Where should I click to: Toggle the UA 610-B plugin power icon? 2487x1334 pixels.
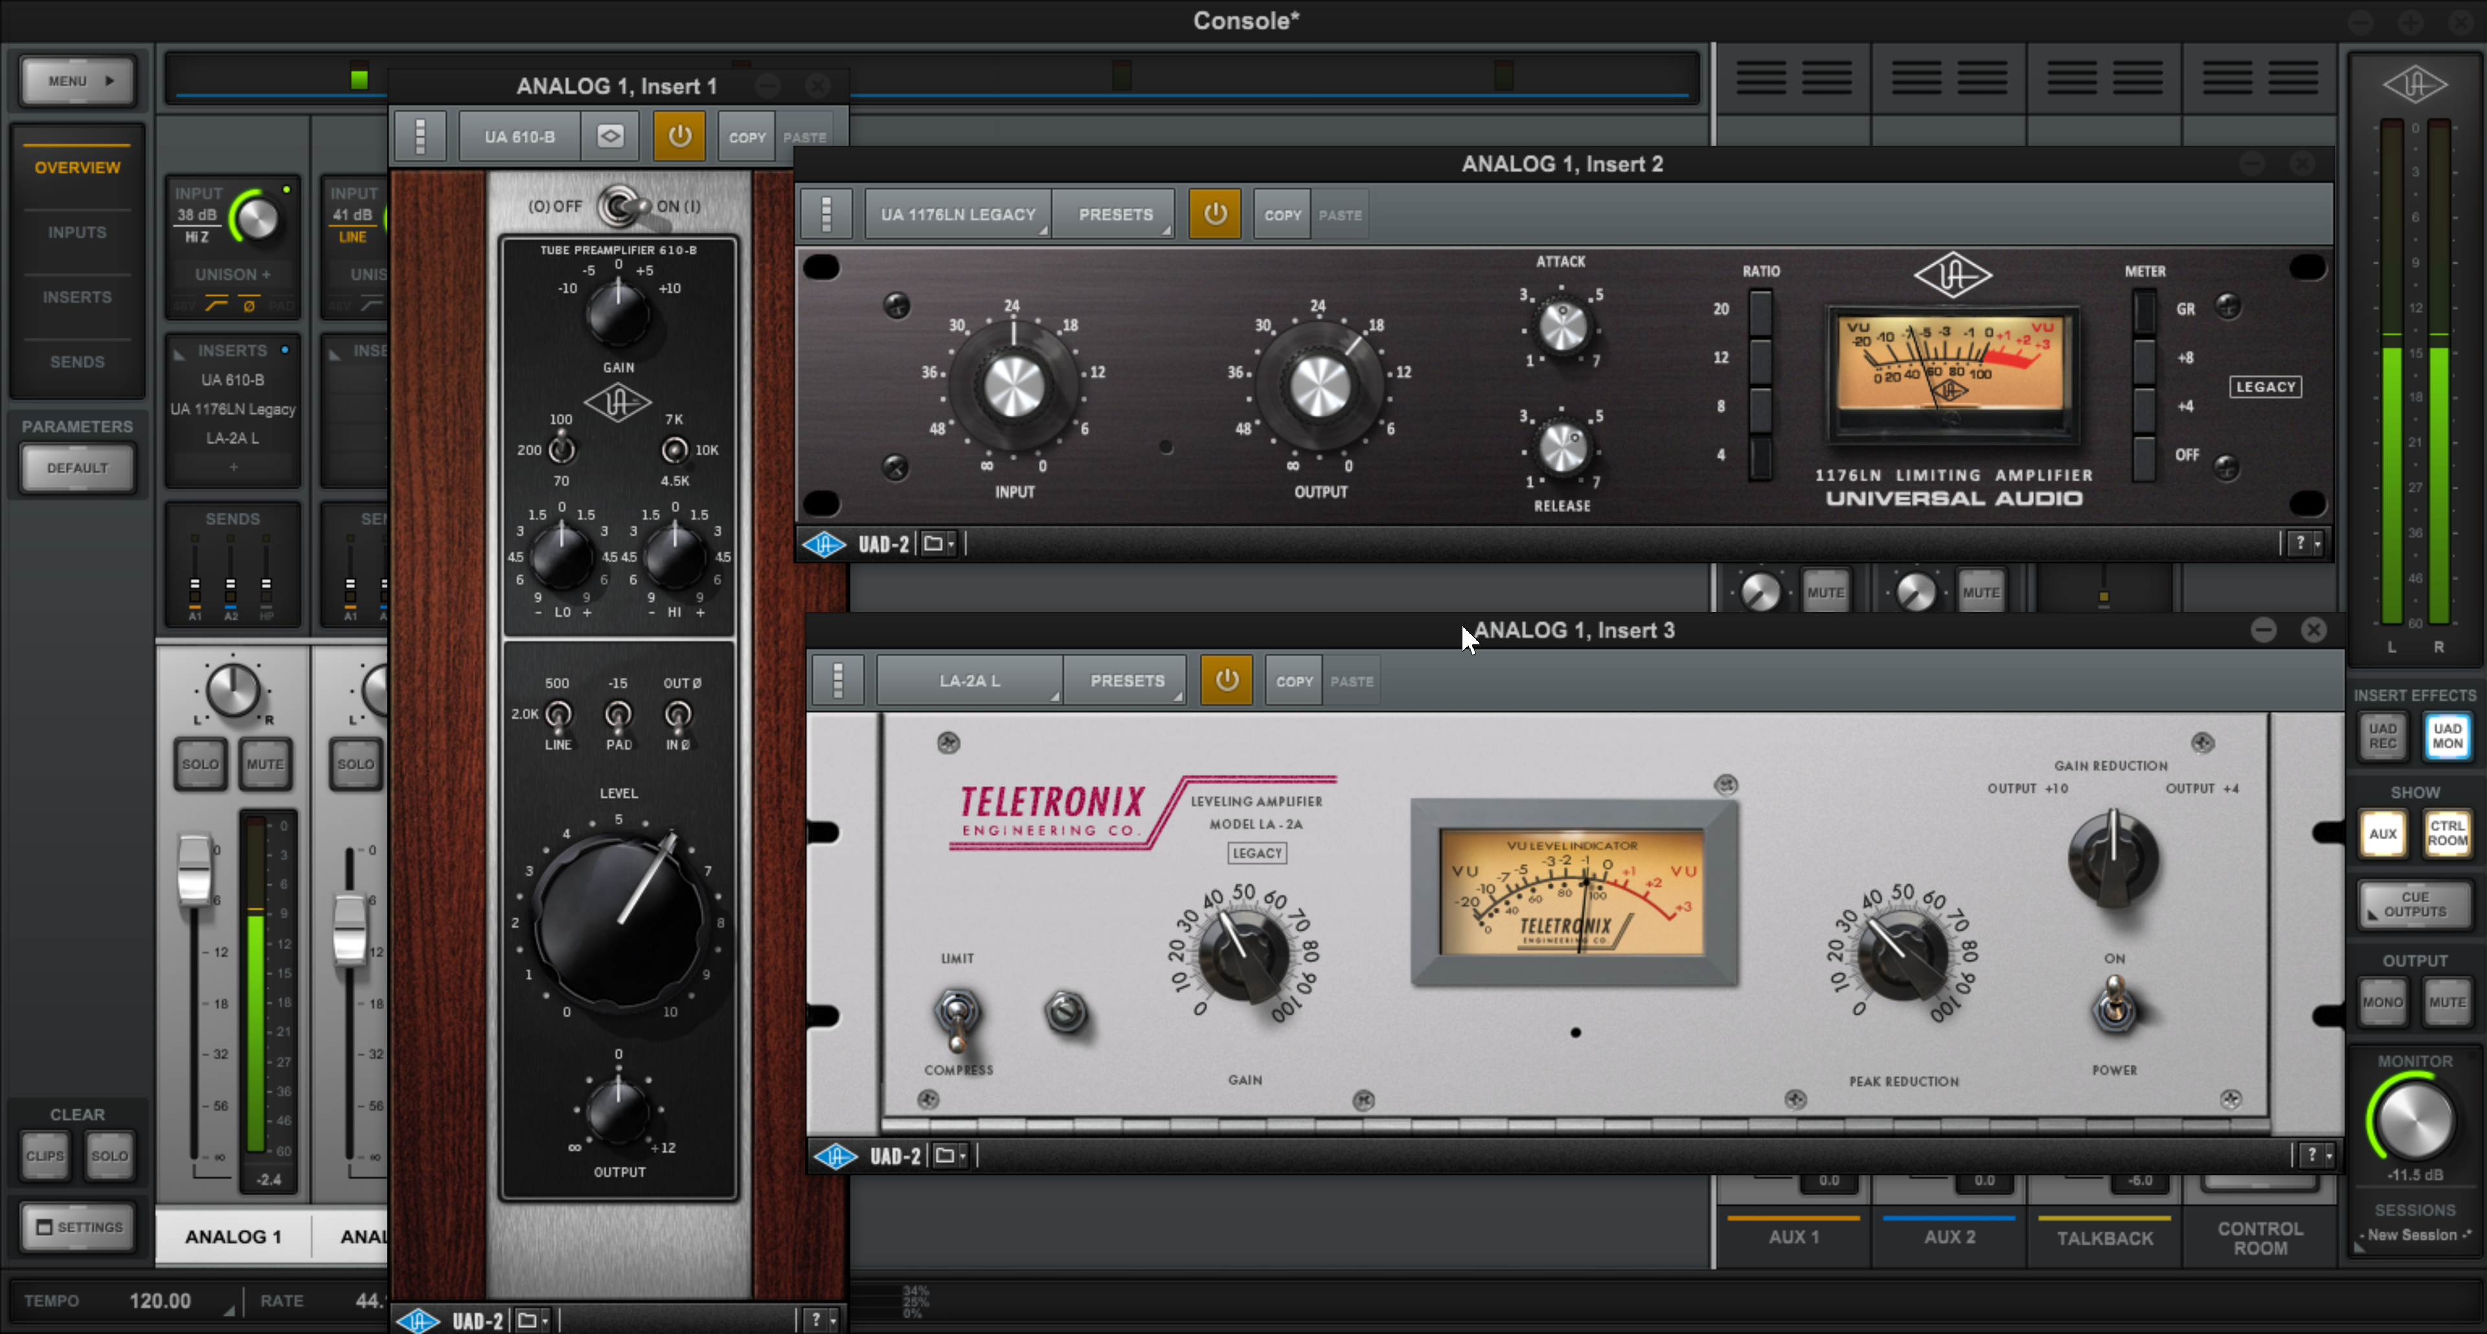click(x=679, y=136)
